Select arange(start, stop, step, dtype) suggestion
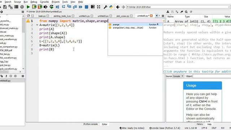The height and width of the screenshot is (130, 231). click(135, 28)
